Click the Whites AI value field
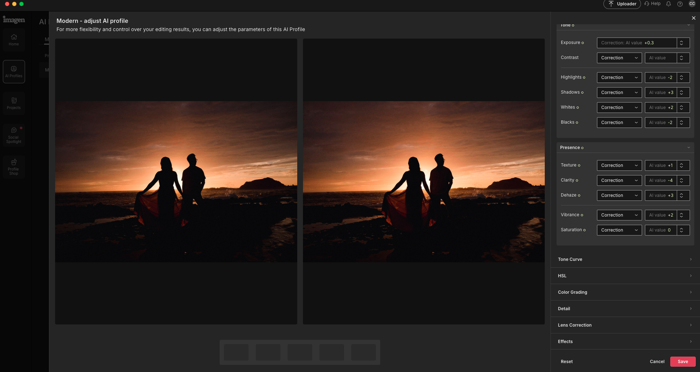This screenshot has height=372, width=700. coord(661,108)
